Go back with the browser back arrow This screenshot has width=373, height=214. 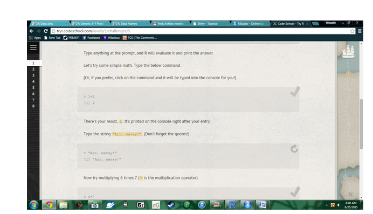click(31, 31)
